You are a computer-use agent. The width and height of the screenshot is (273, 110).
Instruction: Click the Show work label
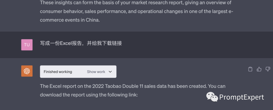(96, 72)
